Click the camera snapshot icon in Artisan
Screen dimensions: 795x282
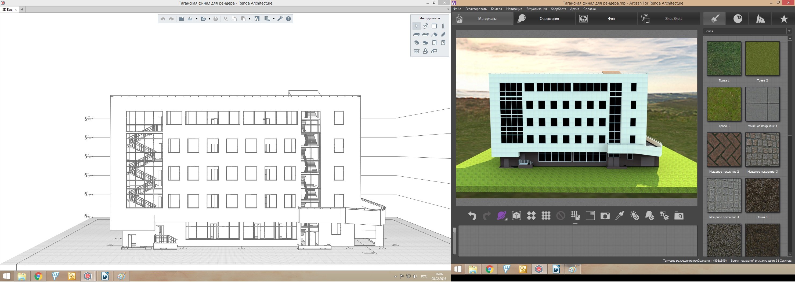click(x=605, y=216)
